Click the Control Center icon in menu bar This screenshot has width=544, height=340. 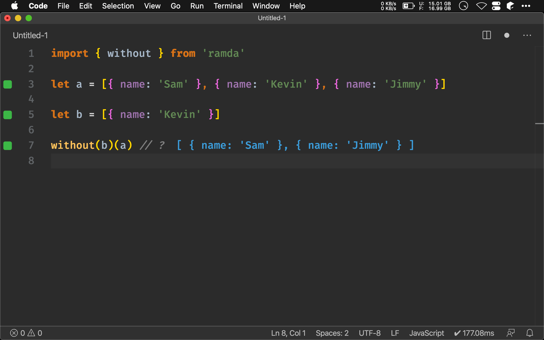pos(496,6)
